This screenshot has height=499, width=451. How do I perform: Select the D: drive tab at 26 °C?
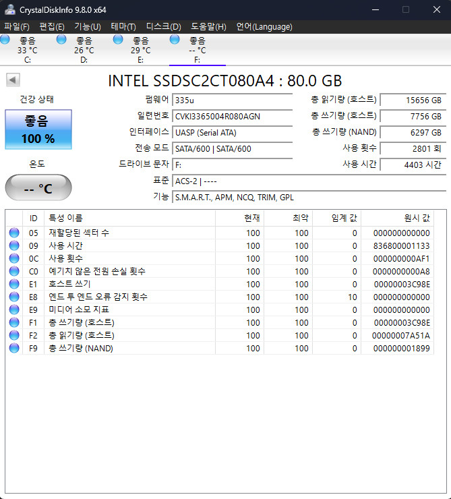point(84,50)
